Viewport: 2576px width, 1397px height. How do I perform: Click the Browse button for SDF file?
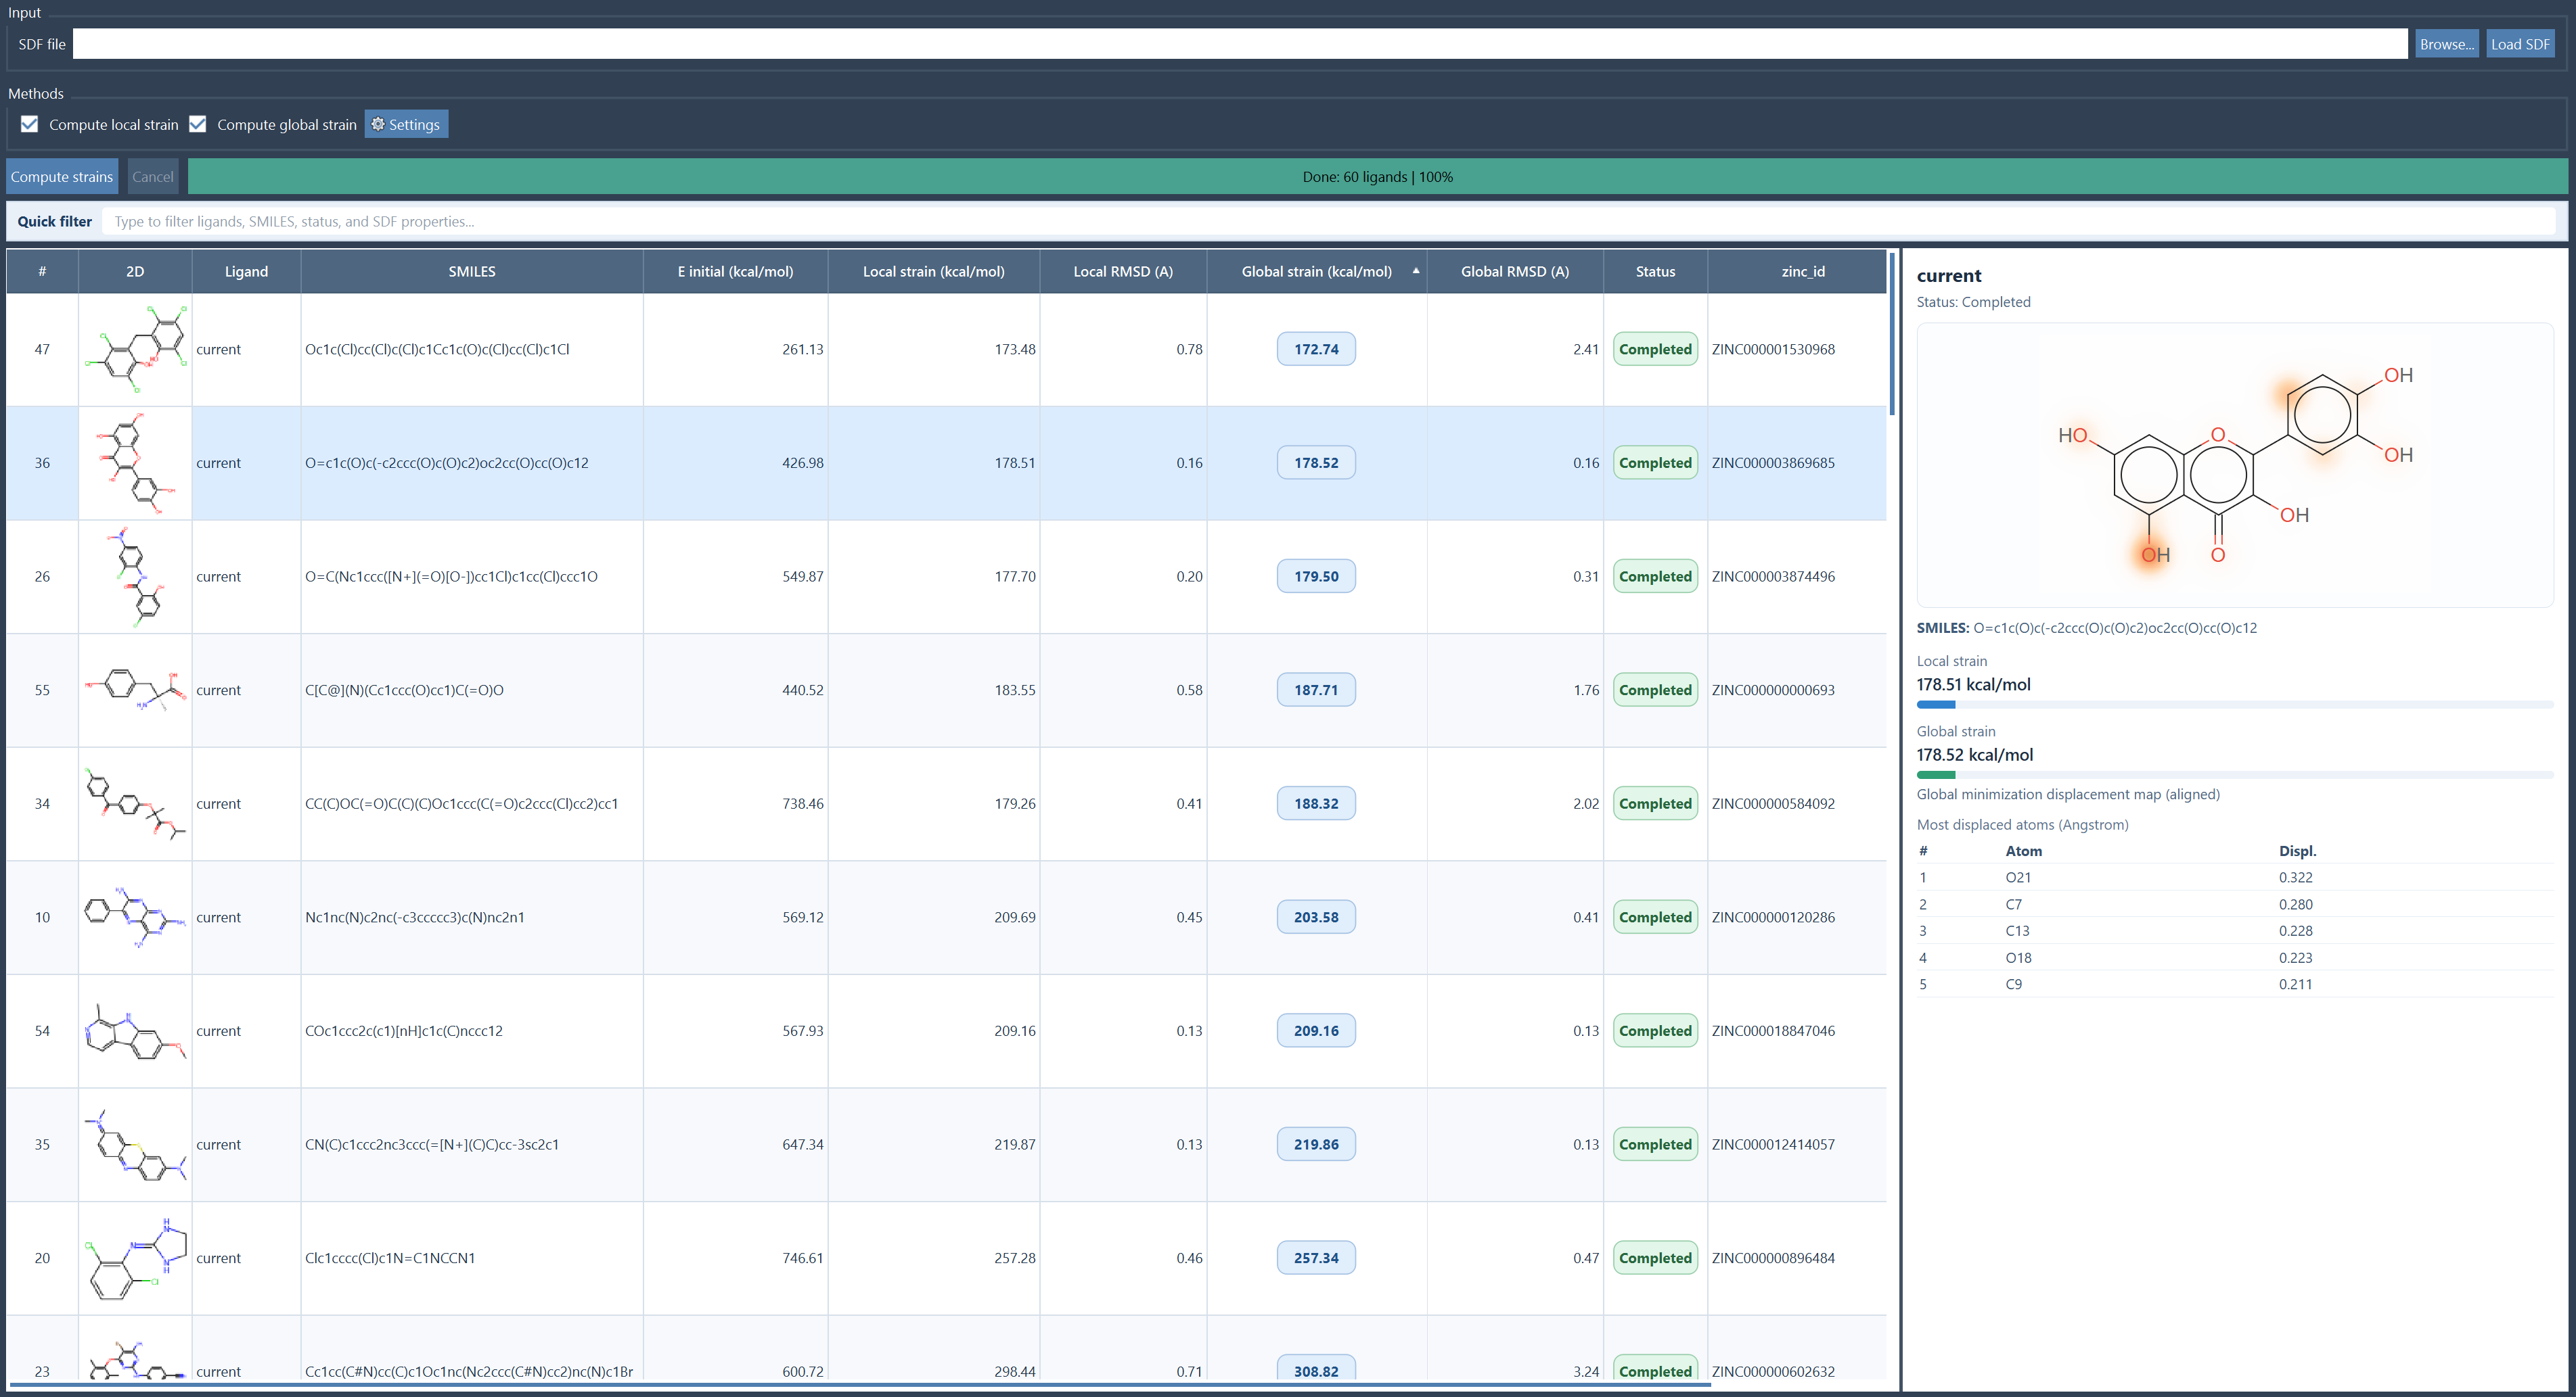coord(2446,43)
